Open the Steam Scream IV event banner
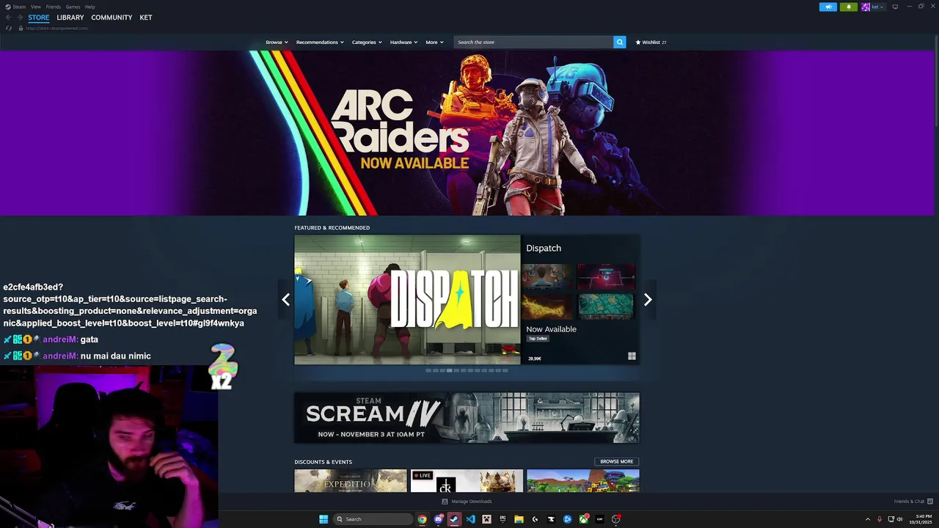The image size is (939, 528). pos(467,417)
